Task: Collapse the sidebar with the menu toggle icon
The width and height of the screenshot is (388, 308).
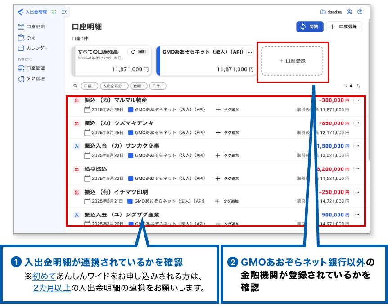Action: (64, 12)
